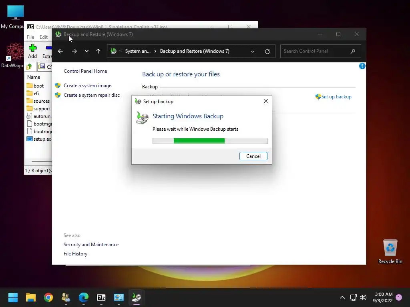Refresh the Backup and Restore page

(267, 52)
